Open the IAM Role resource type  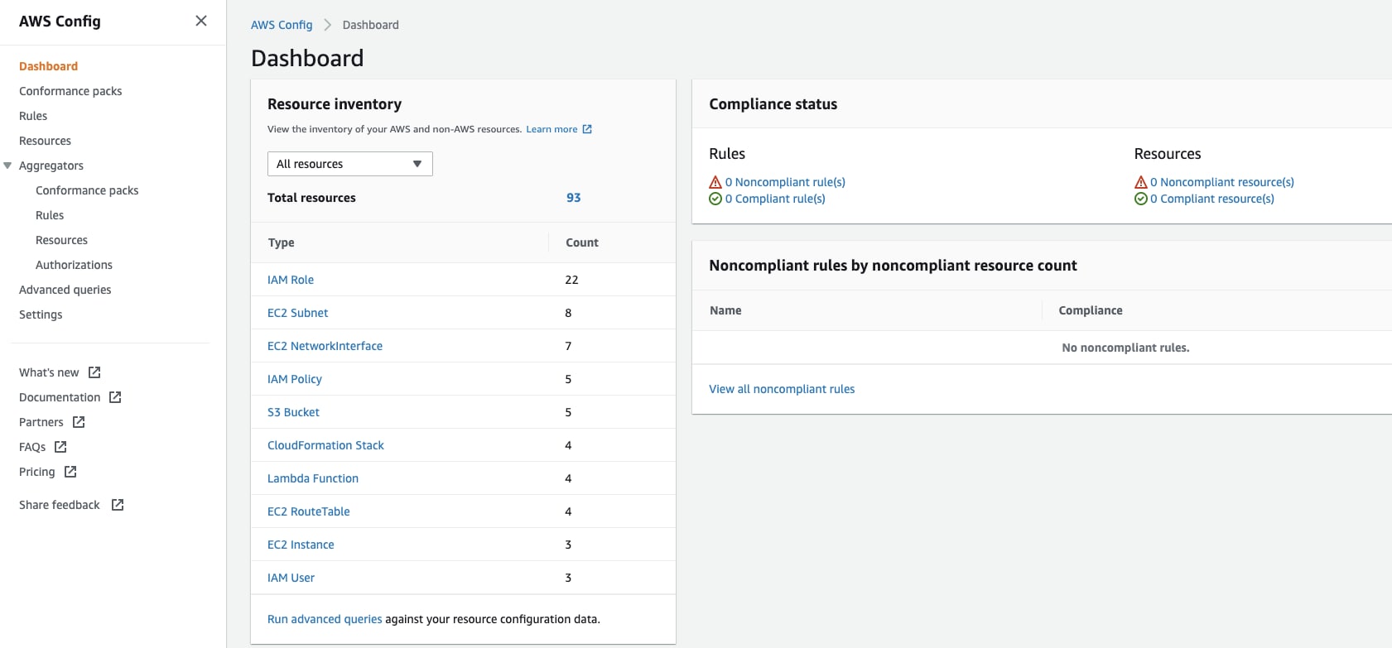click(291, 280)
